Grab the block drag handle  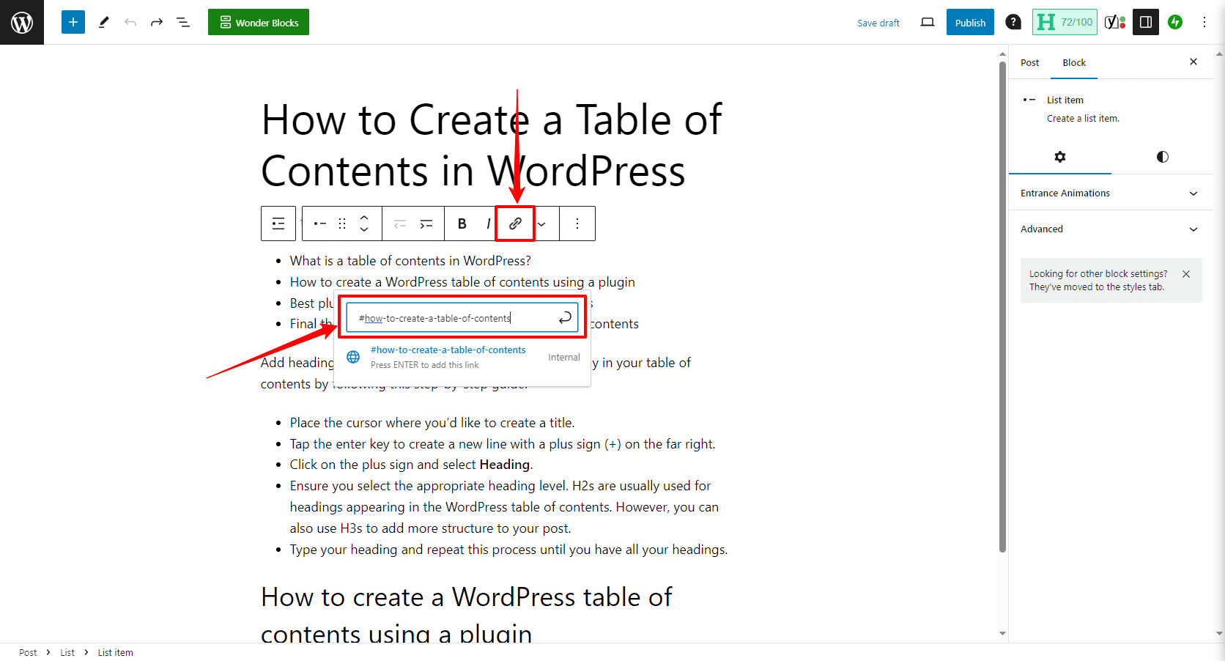point(342,224)
